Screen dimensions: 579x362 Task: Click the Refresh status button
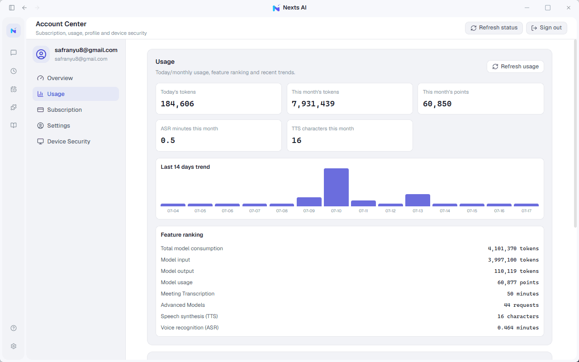coord(494,28)
